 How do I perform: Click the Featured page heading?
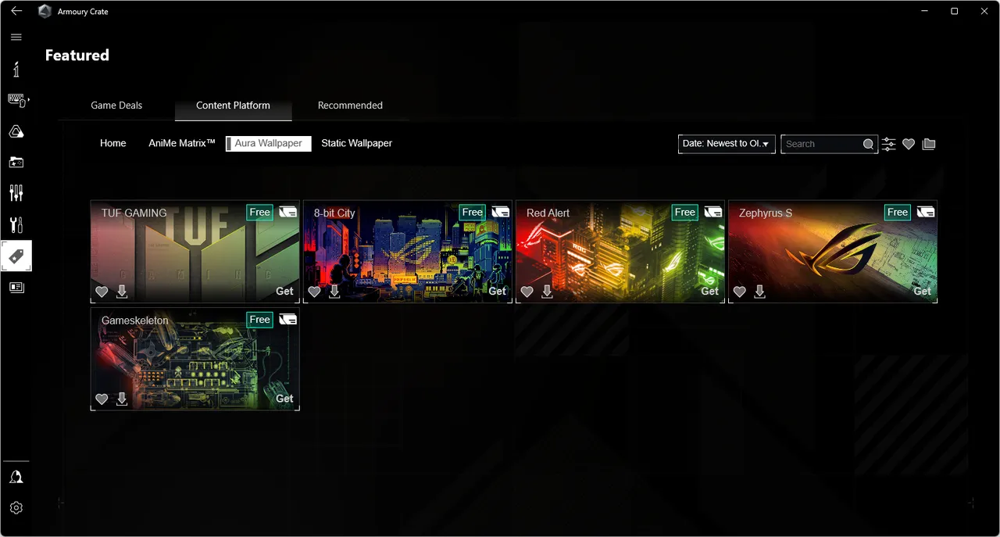point(77,55)
